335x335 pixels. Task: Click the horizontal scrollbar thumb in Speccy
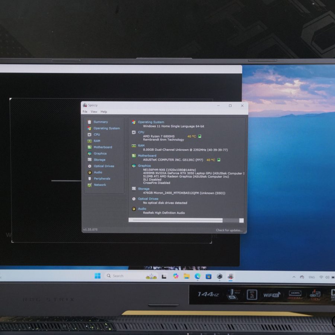tap(178, 220)
